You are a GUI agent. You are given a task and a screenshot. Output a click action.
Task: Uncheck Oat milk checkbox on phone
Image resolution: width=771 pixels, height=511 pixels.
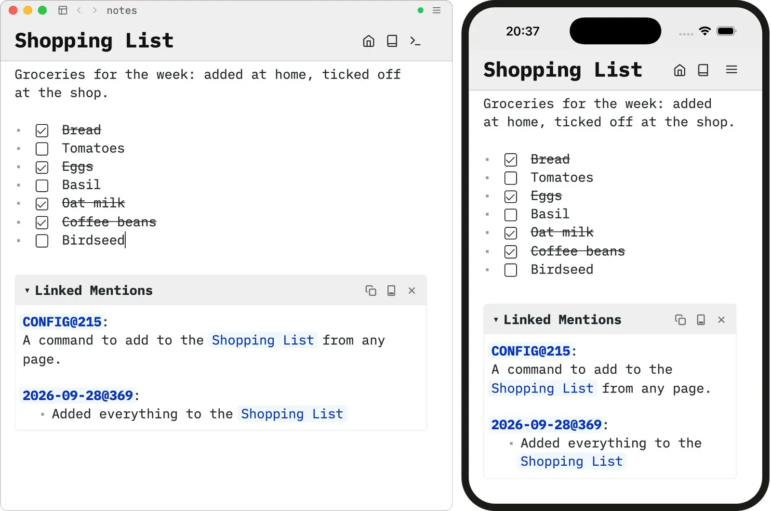pos(511,233)
